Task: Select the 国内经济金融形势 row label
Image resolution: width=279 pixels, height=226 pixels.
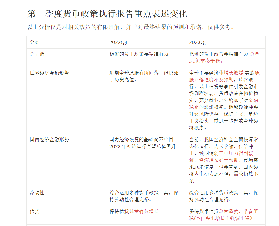Action: [x=49, y=139]
